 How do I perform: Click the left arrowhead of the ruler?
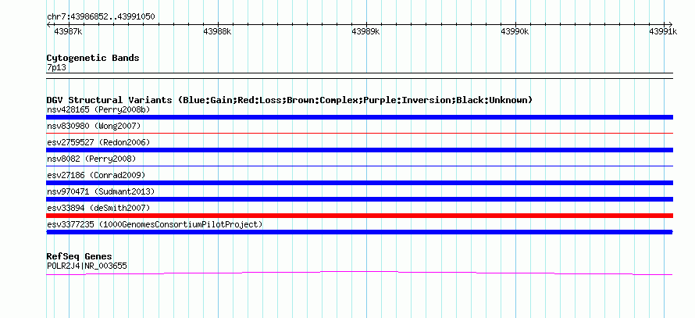(x=48, y=24)
